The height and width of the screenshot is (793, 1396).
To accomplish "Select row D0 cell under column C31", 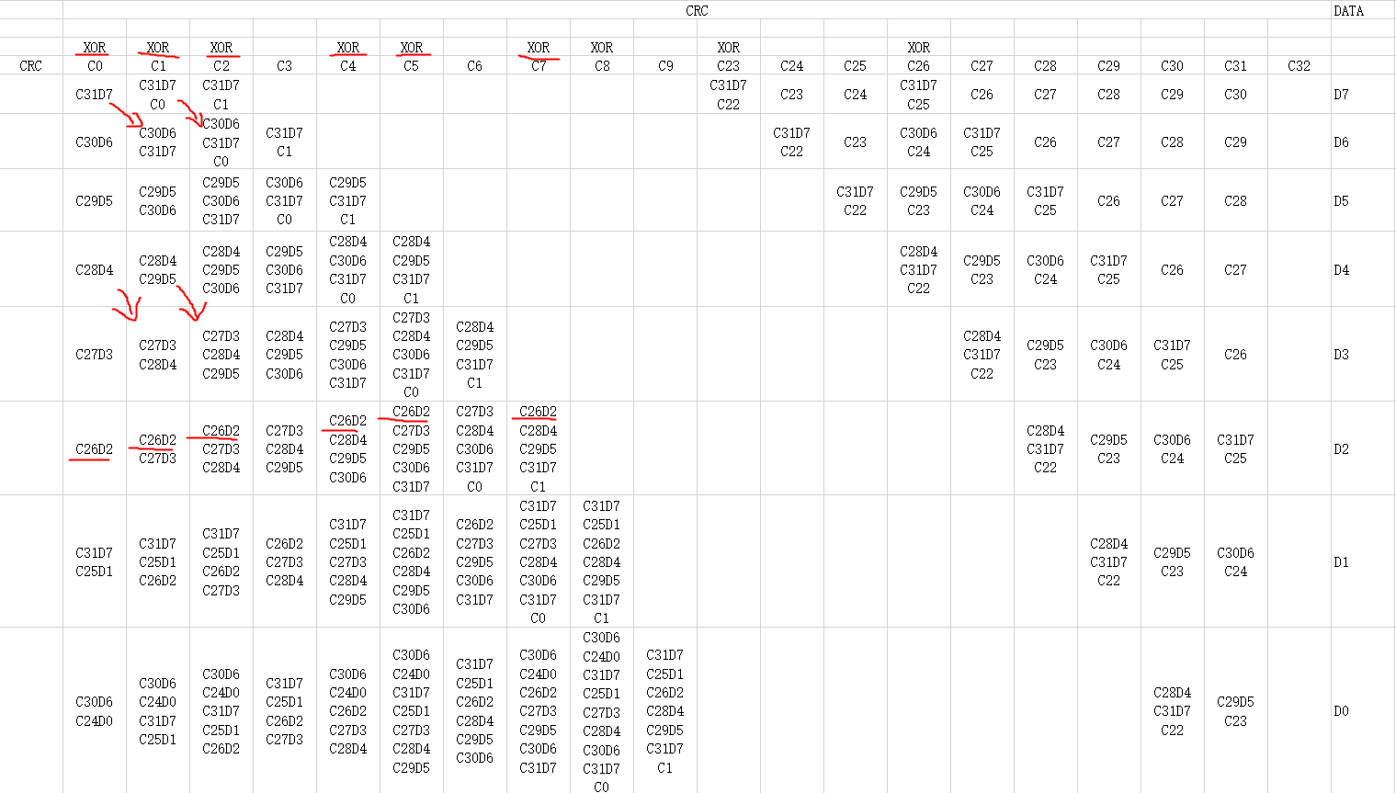I will (1236, 710).
